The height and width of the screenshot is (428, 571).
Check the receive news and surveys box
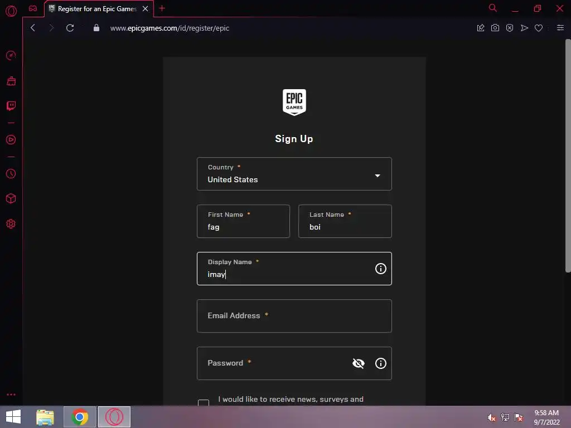204,402
